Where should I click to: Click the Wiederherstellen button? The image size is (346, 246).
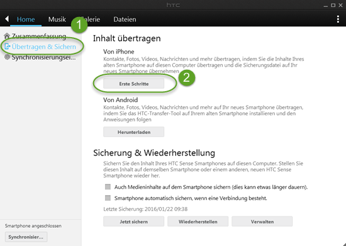(198, 221)
